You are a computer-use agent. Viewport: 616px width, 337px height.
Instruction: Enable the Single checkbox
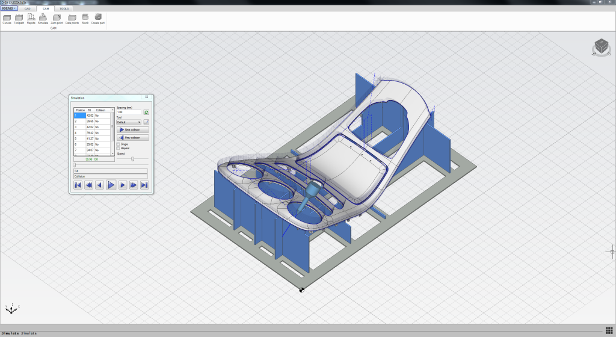118,144
